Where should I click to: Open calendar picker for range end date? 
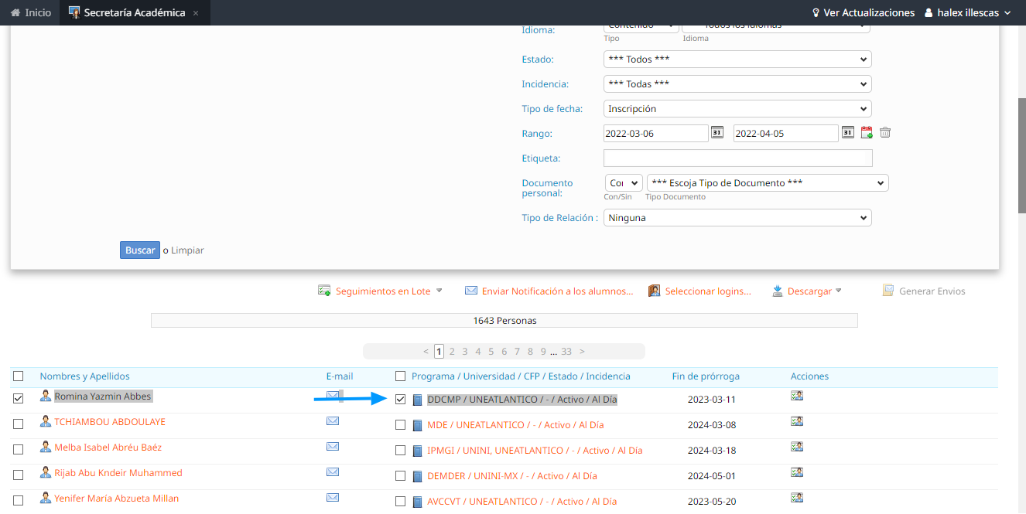[848, 133]
